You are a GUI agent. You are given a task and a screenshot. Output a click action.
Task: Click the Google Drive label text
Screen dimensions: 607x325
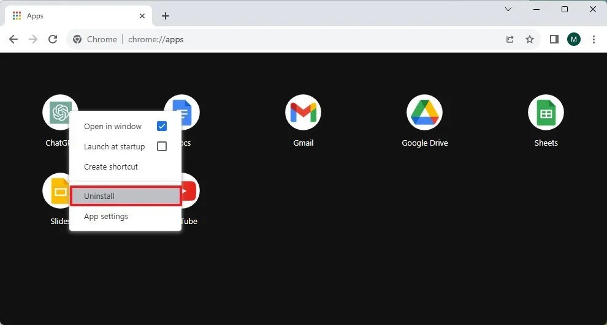[425, 143]
